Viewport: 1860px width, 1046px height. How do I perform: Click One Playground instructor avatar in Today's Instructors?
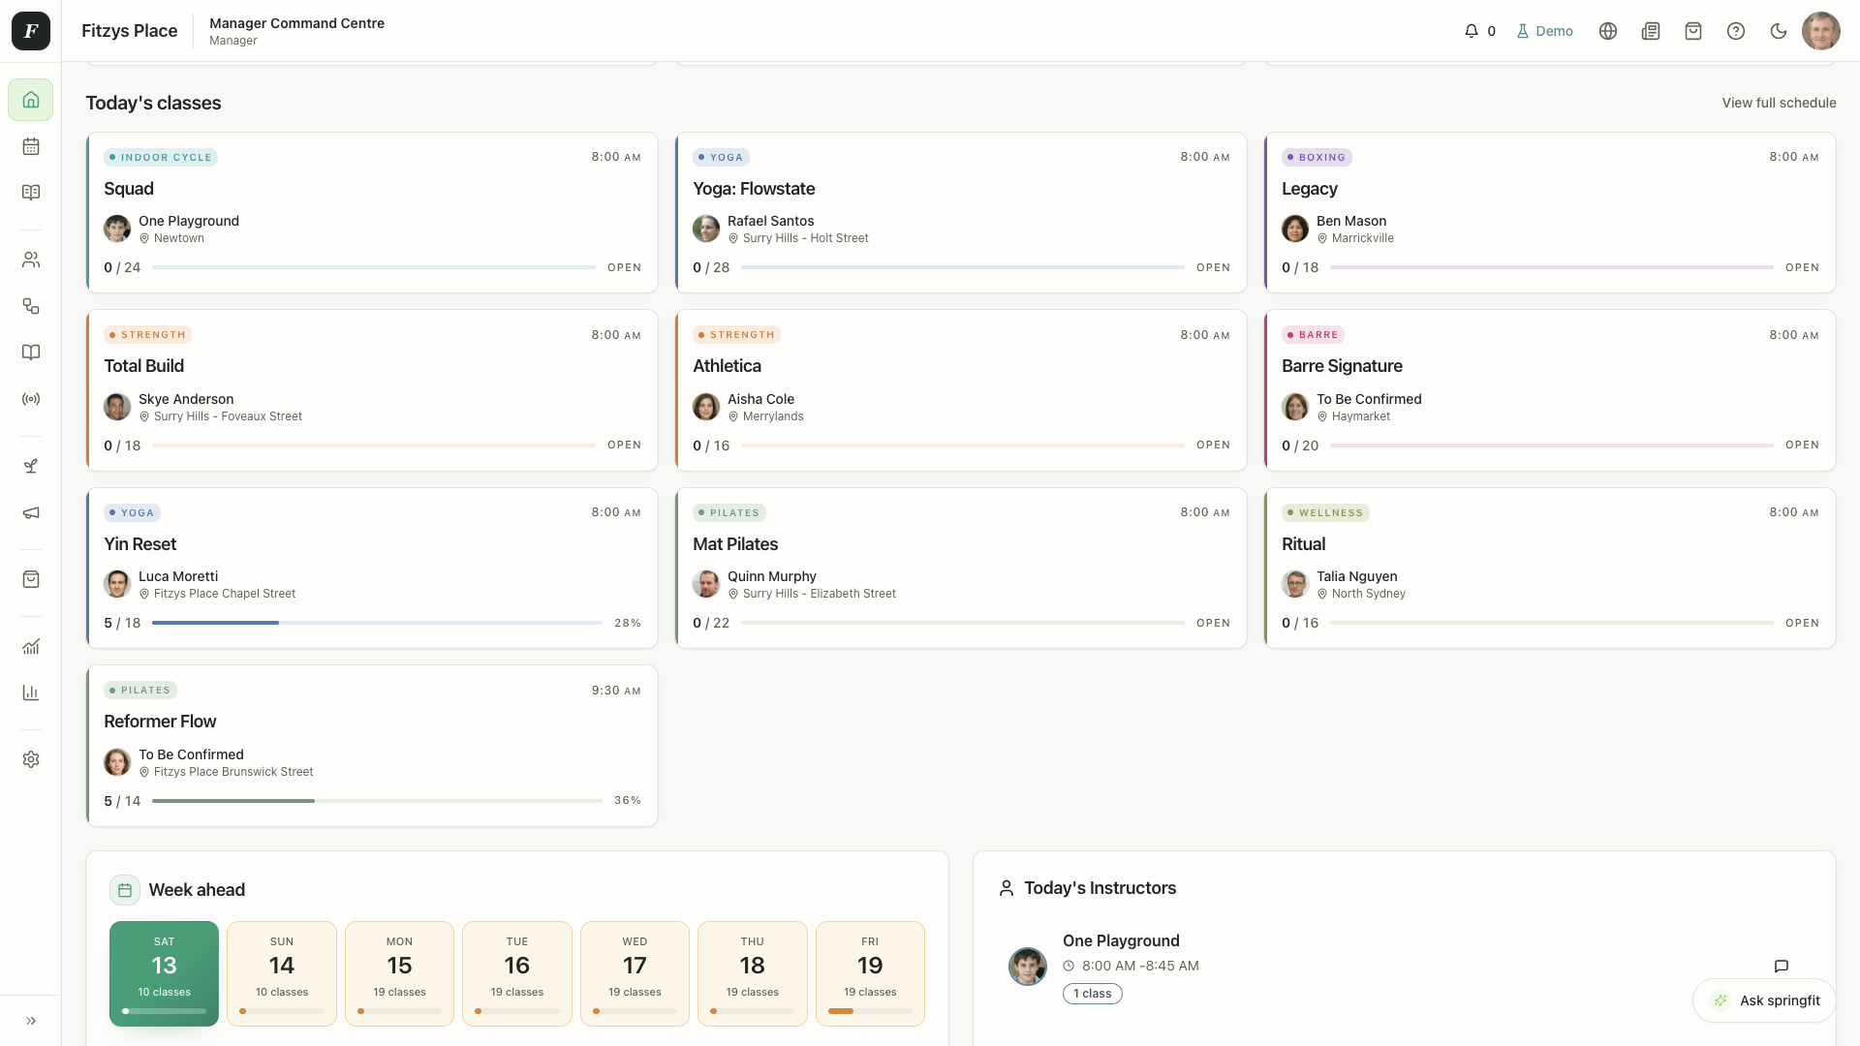coord(1027,967)
